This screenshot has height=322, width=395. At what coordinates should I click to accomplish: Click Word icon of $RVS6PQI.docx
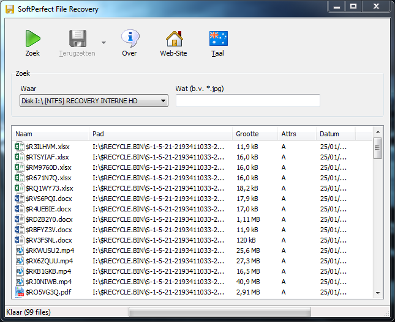point(20,199)
